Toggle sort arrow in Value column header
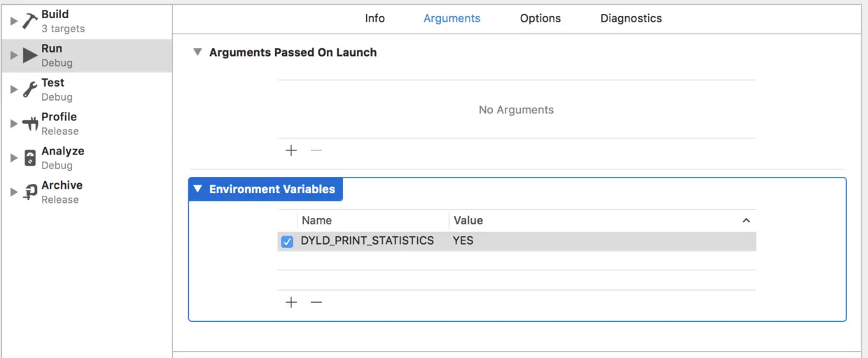Image resolution: width=868 pixels, height=358 pixels. coord(745,220)
